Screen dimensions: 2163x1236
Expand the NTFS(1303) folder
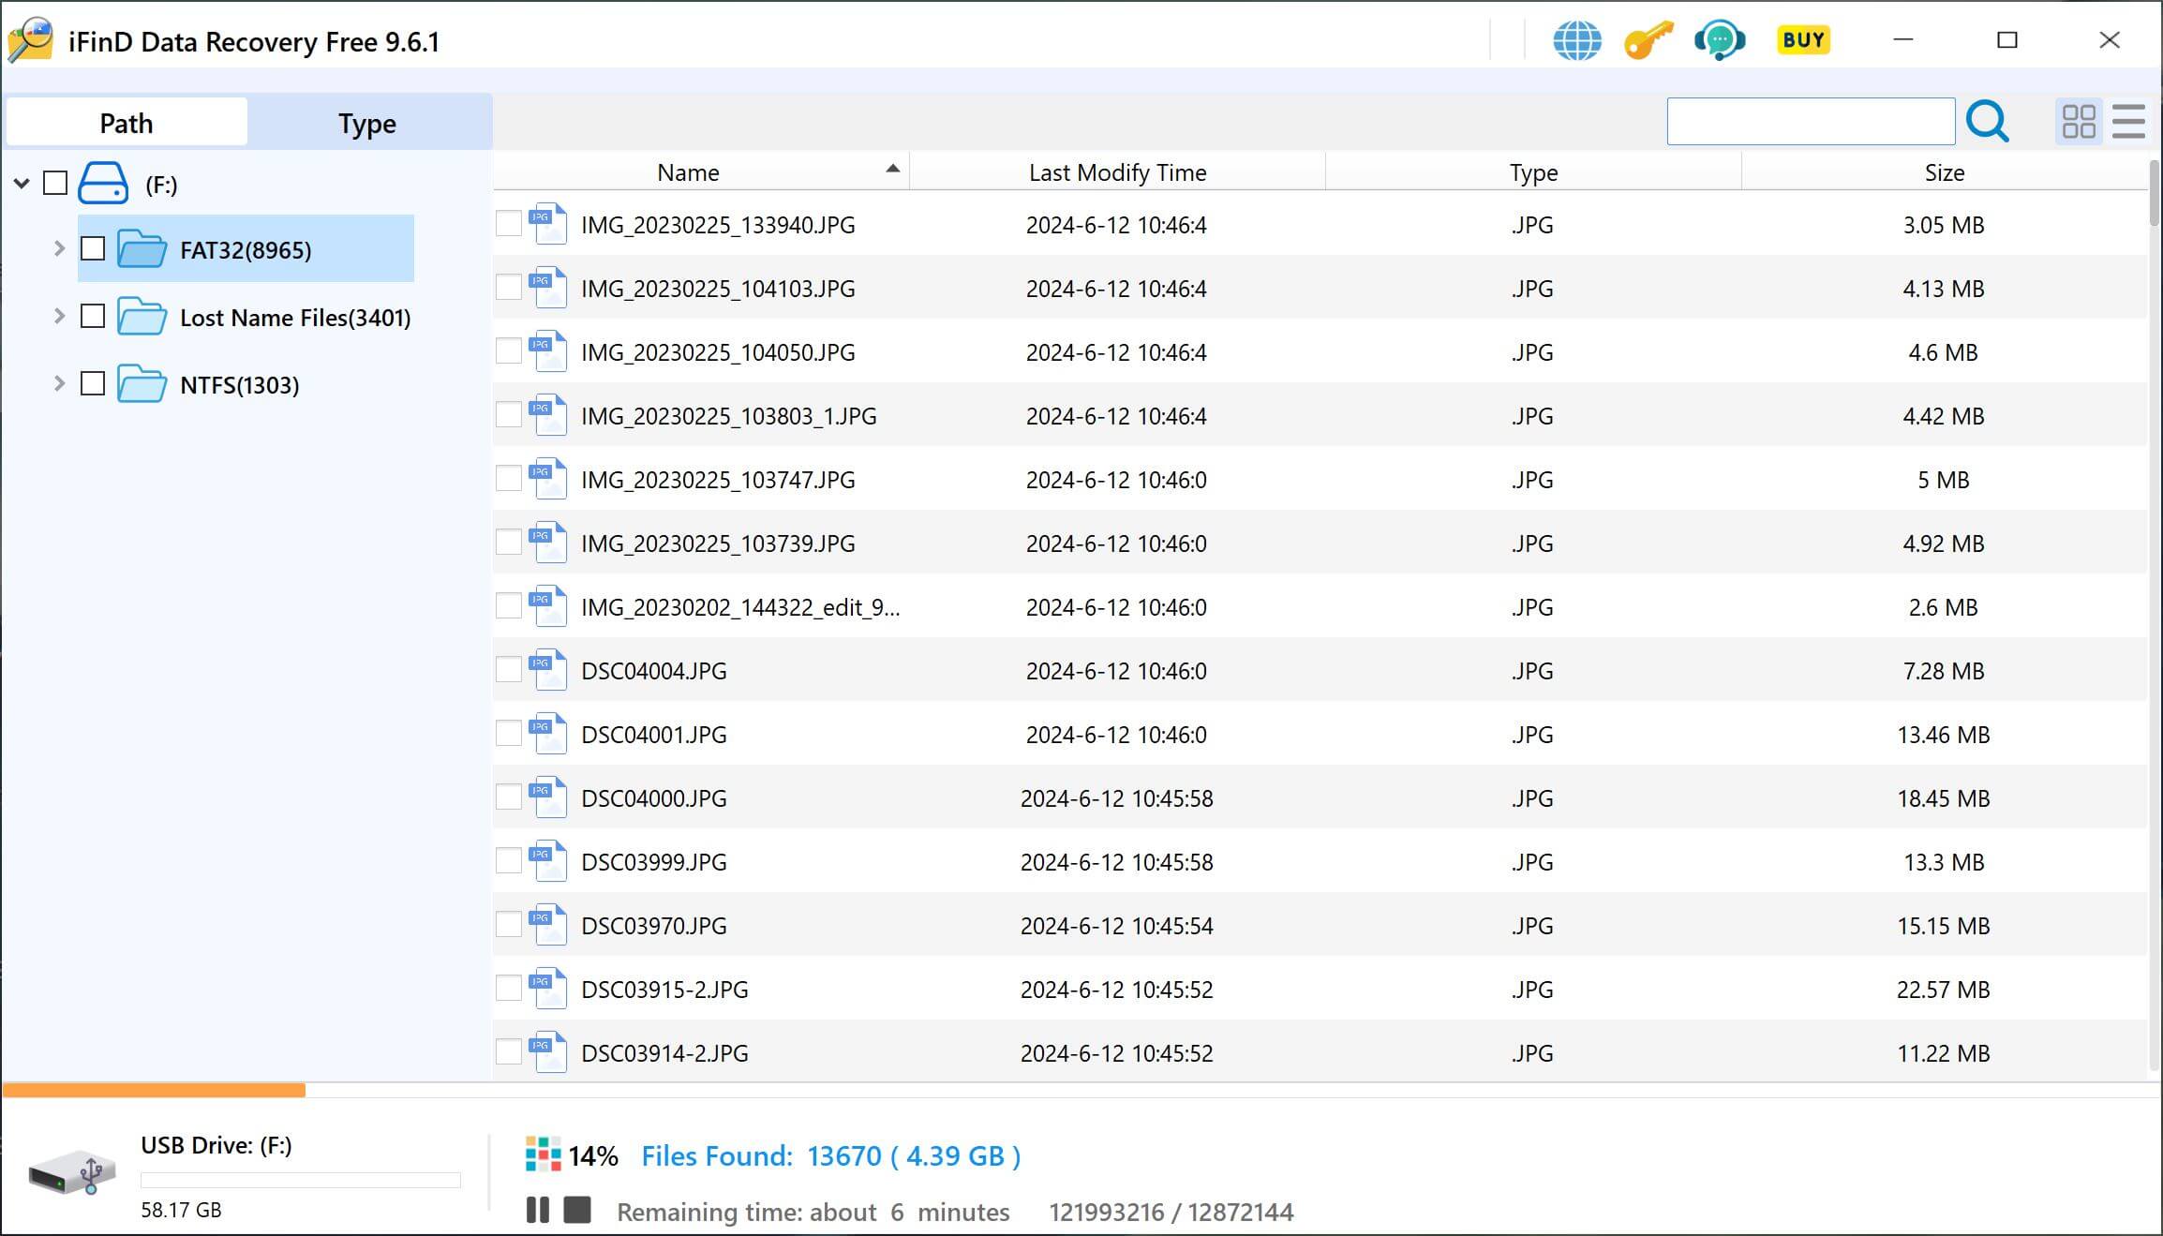(59, 383)
